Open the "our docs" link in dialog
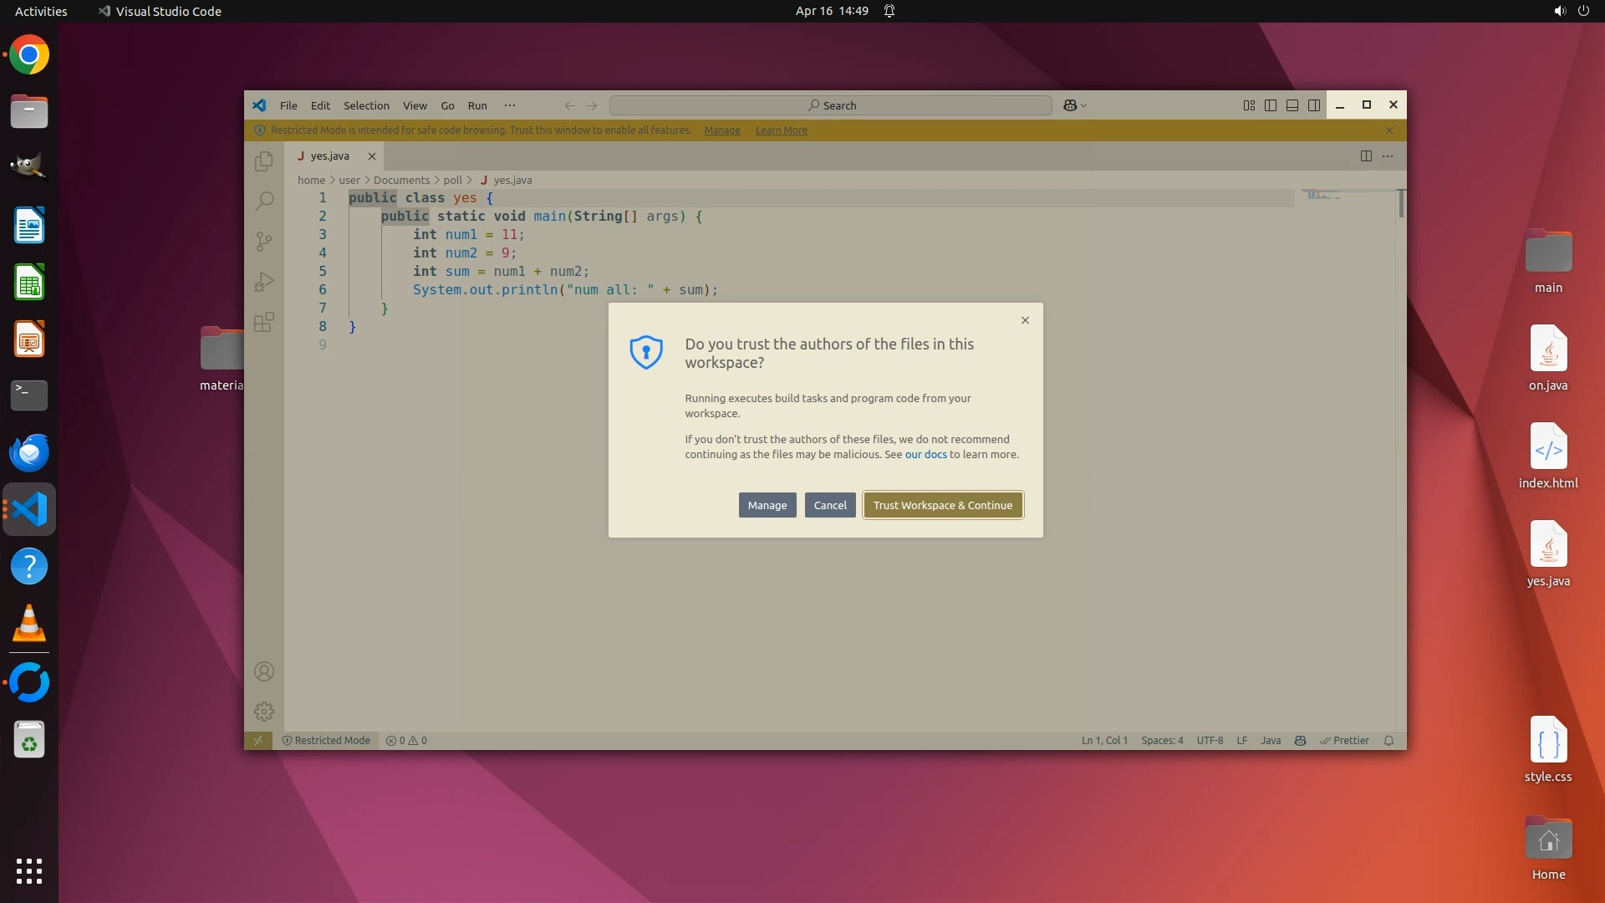This screenshot has width=1605, height=903. (x=925, y=455)
